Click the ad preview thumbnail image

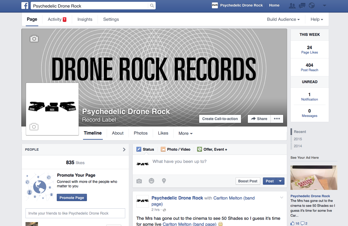point(314,178)
